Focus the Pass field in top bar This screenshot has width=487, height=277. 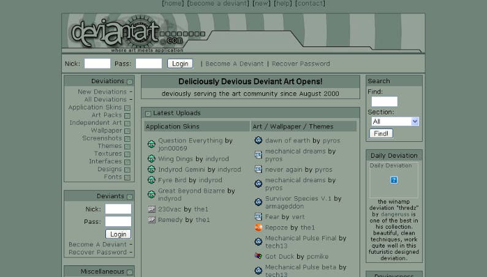pos(149,63)
